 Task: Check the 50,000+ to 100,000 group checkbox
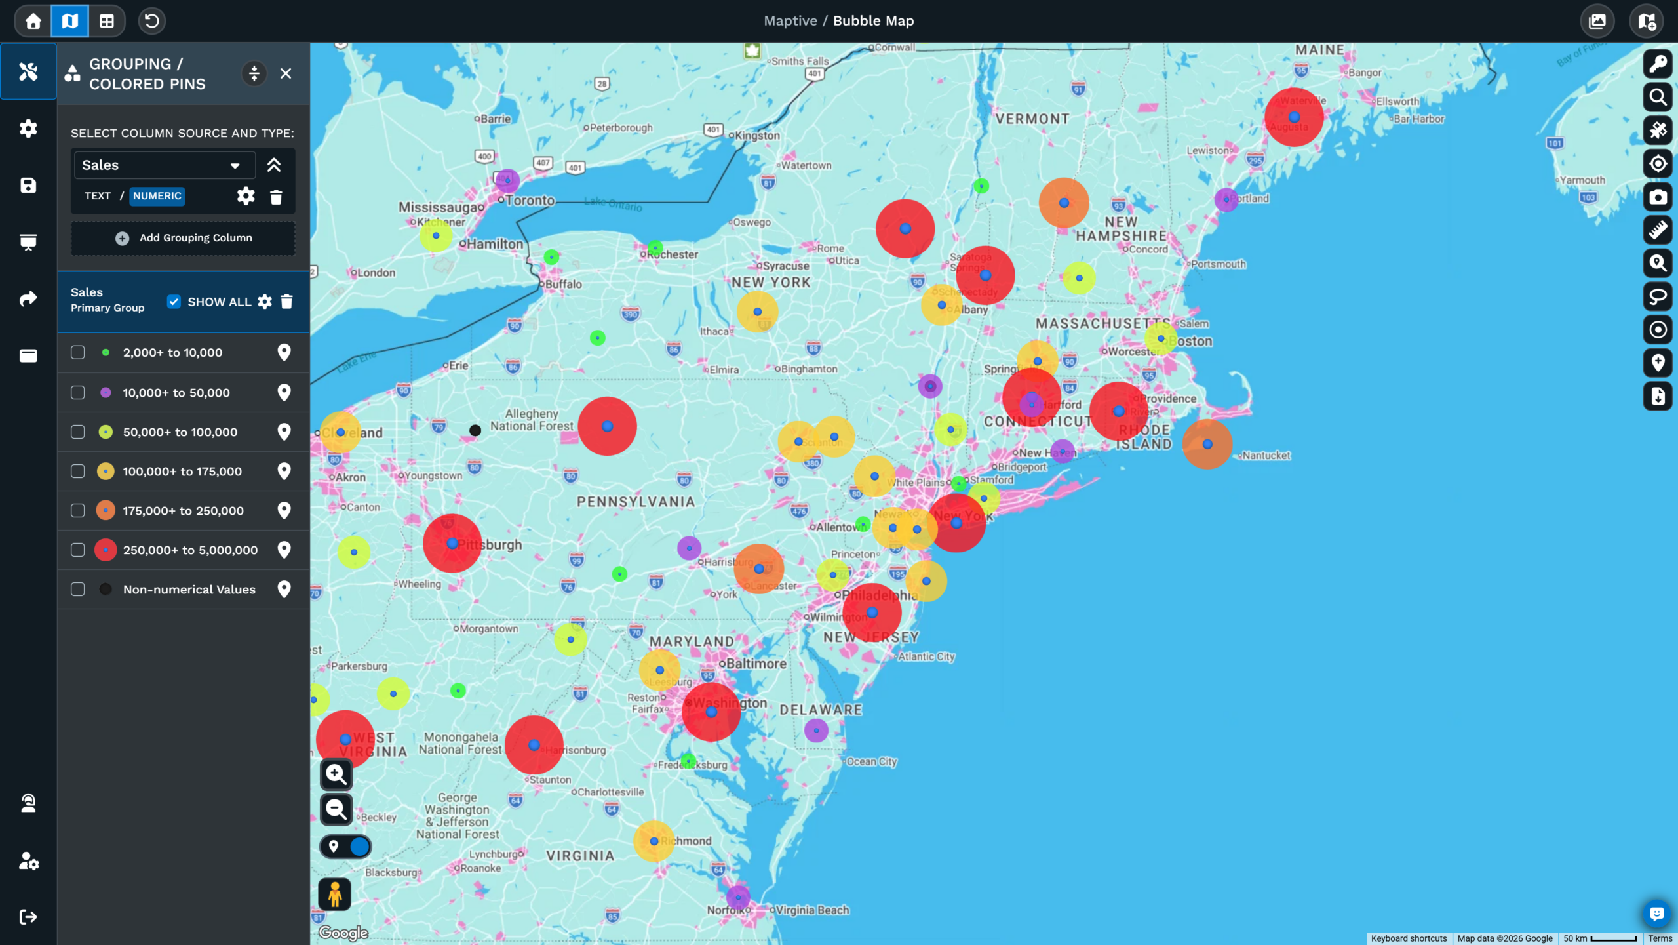click(78, 432)
